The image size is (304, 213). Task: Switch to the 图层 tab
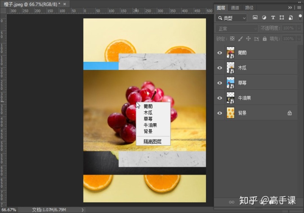221,8
